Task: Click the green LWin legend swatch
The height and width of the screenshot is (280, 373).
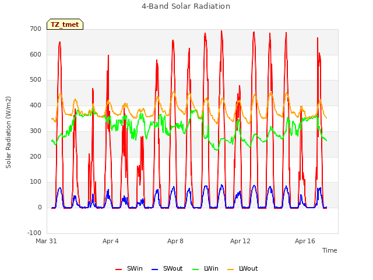Action: pyautogui.click(x=195, y=269)
